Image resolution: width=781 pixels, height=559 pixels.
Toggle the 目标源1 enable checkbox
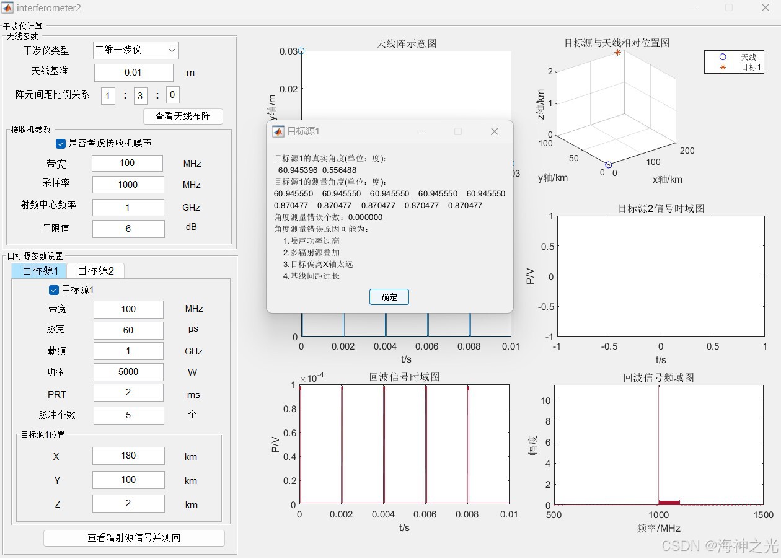click(54, 290)
